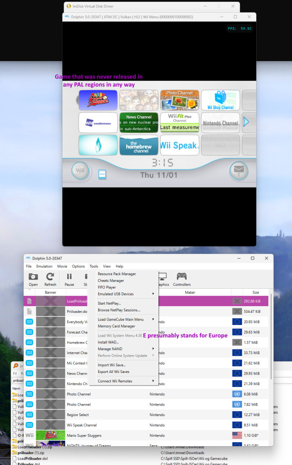Screen dimensions: 292x465
Task: Open Controllers settings from toolbar
Action: tap(182, 279)
